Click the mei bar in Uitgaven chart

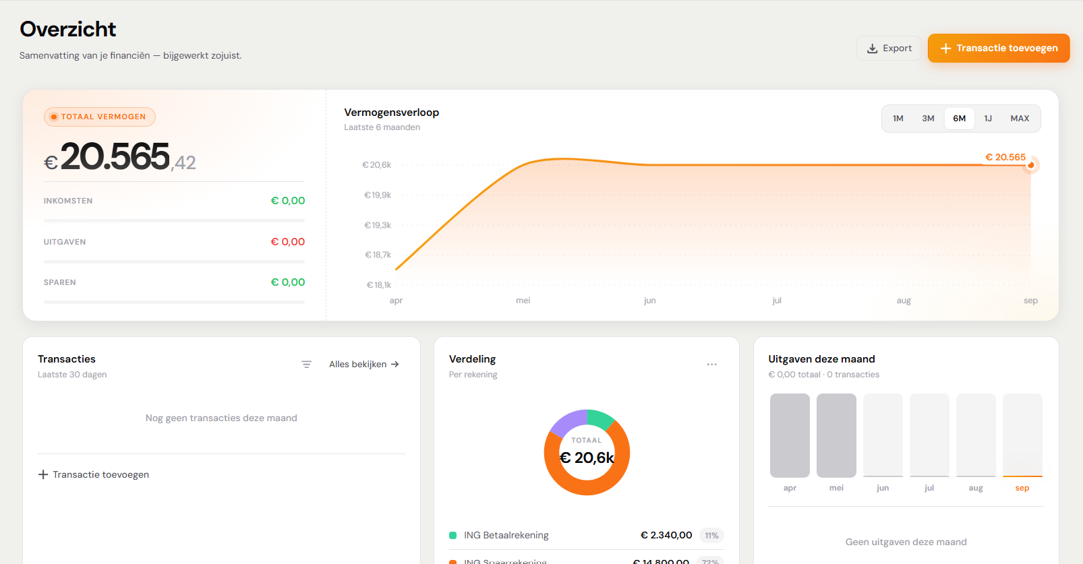coord(836,435)
